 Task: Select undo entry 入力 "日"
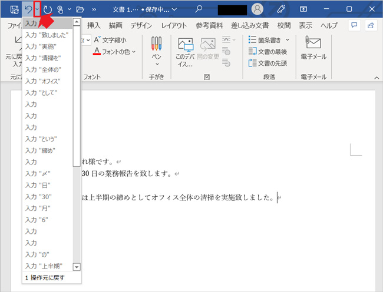pyautogui.click(x=47, y=185)
